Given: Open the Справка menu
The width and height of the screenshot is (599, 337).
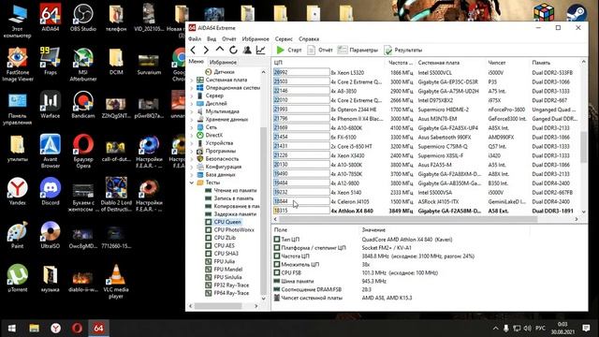Looking at the screenshot, I should pos(309,39).
